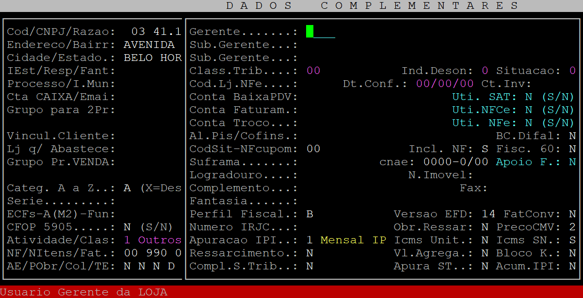Toggle the Uti. NFe S/N value
Screen dimensions: 583x298
click(529, 123)
